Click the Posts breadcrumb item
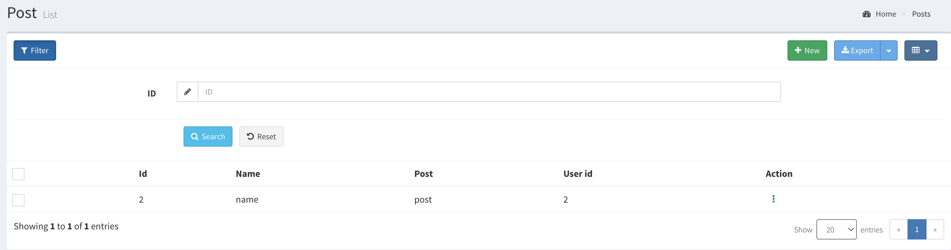Image resolution: width=951 pixels, height=250 pixels. click(x=921, y=14)
